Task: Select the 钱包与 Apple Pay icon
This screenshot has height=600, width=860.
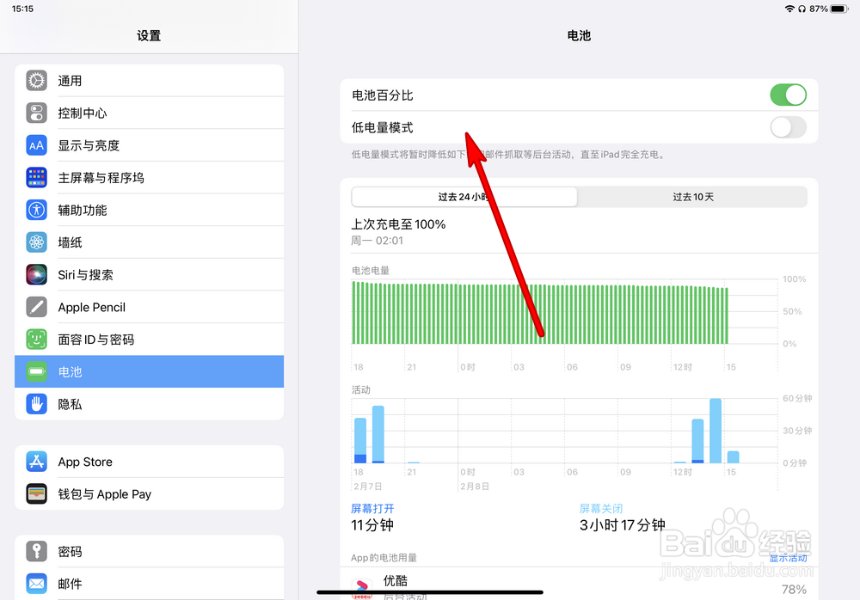Action: tap(36, 494)
